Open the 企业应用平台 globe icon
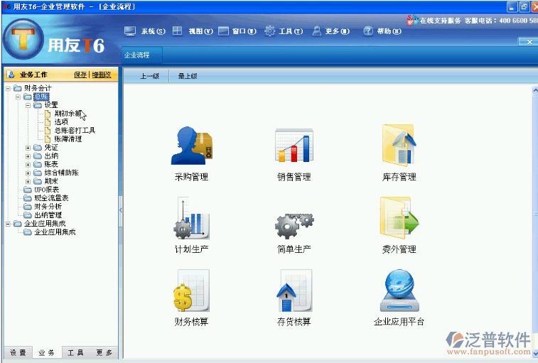Screen dimensions: 538x363 [398, 290]
